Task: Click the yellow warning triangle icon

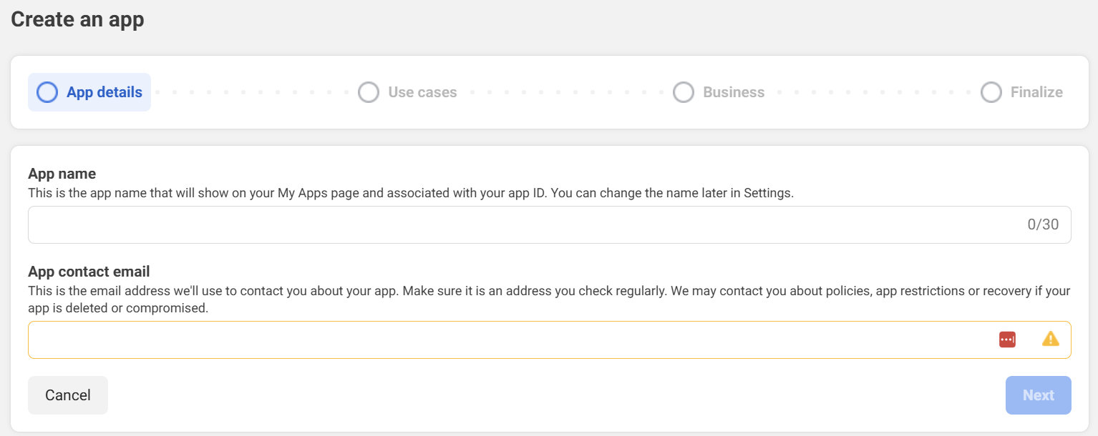Action: [1050, 340]
